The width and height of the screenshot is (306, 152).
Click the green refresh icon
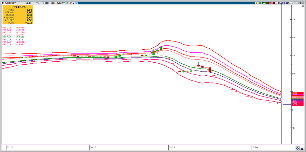tap(260, 3)
